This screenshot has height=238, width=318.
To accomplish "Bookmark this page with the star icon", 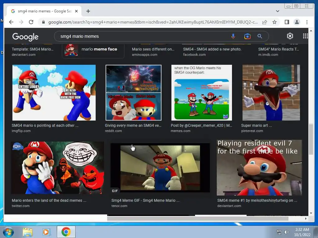I will [275, 22].
